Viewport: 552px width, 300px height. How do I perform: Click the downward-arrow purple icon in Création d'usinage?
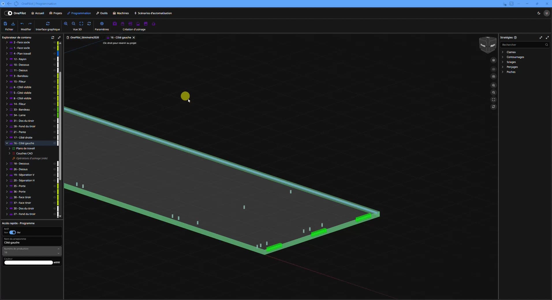154,24
